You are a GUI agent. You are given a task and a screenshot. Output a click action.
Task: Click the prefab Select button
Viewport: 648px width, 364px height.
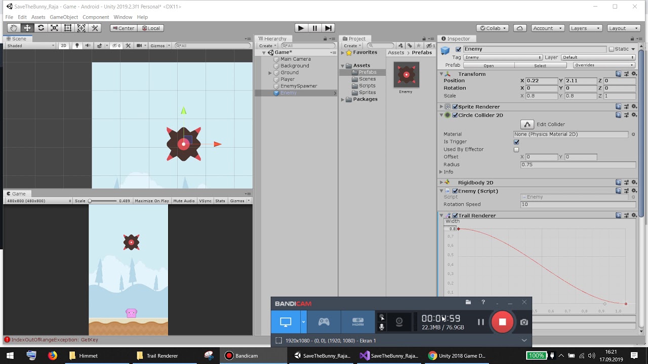[x=540, y=65]
